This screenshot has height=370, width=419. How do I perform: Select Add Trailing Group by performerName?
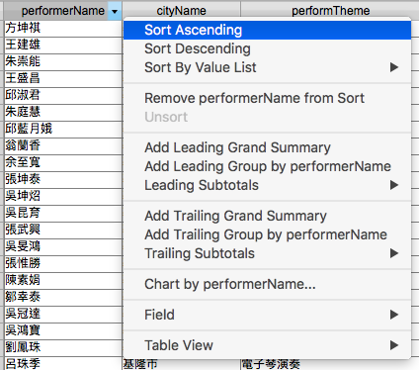click(267, 234)
